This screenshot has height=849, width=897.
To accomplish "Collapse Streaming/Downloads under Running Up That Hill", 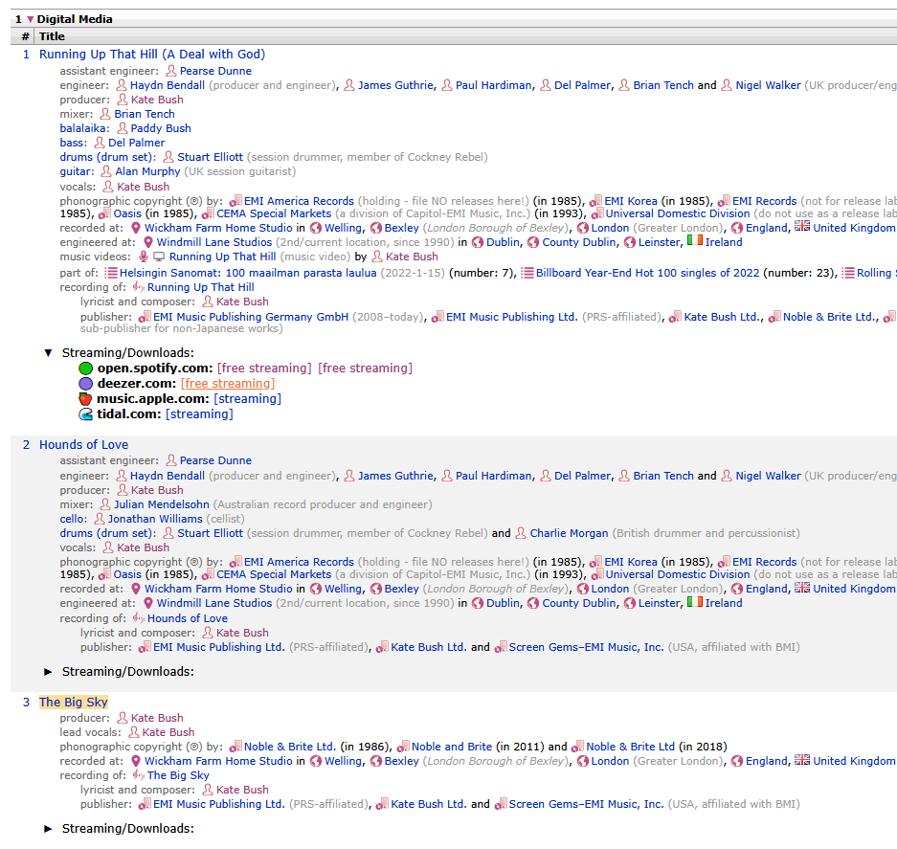I will (49, 353).
